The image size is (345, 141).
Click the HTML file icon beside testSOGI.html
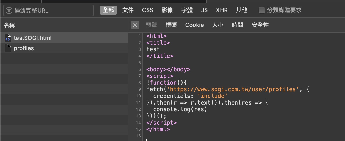(8, 38)
